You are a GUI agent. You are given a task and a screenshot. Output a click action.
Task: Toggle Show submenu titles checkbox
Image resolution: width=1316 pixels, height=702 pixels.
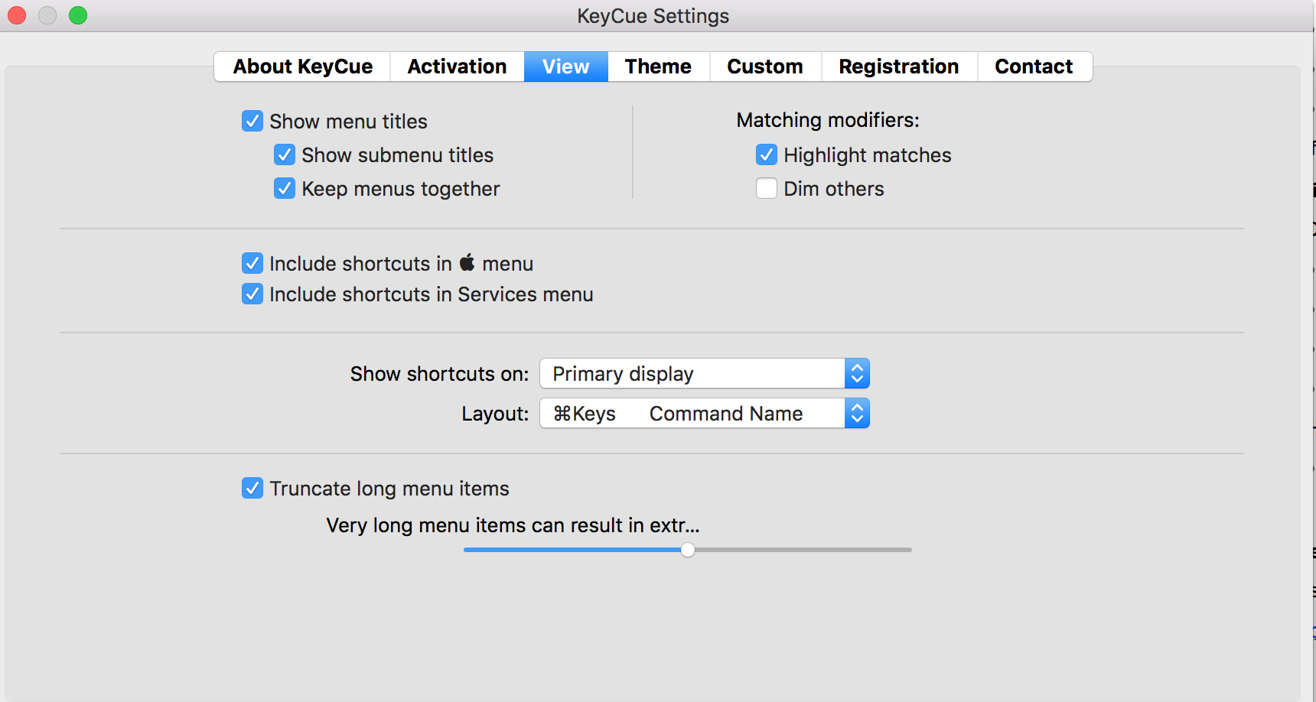(285, 155)
